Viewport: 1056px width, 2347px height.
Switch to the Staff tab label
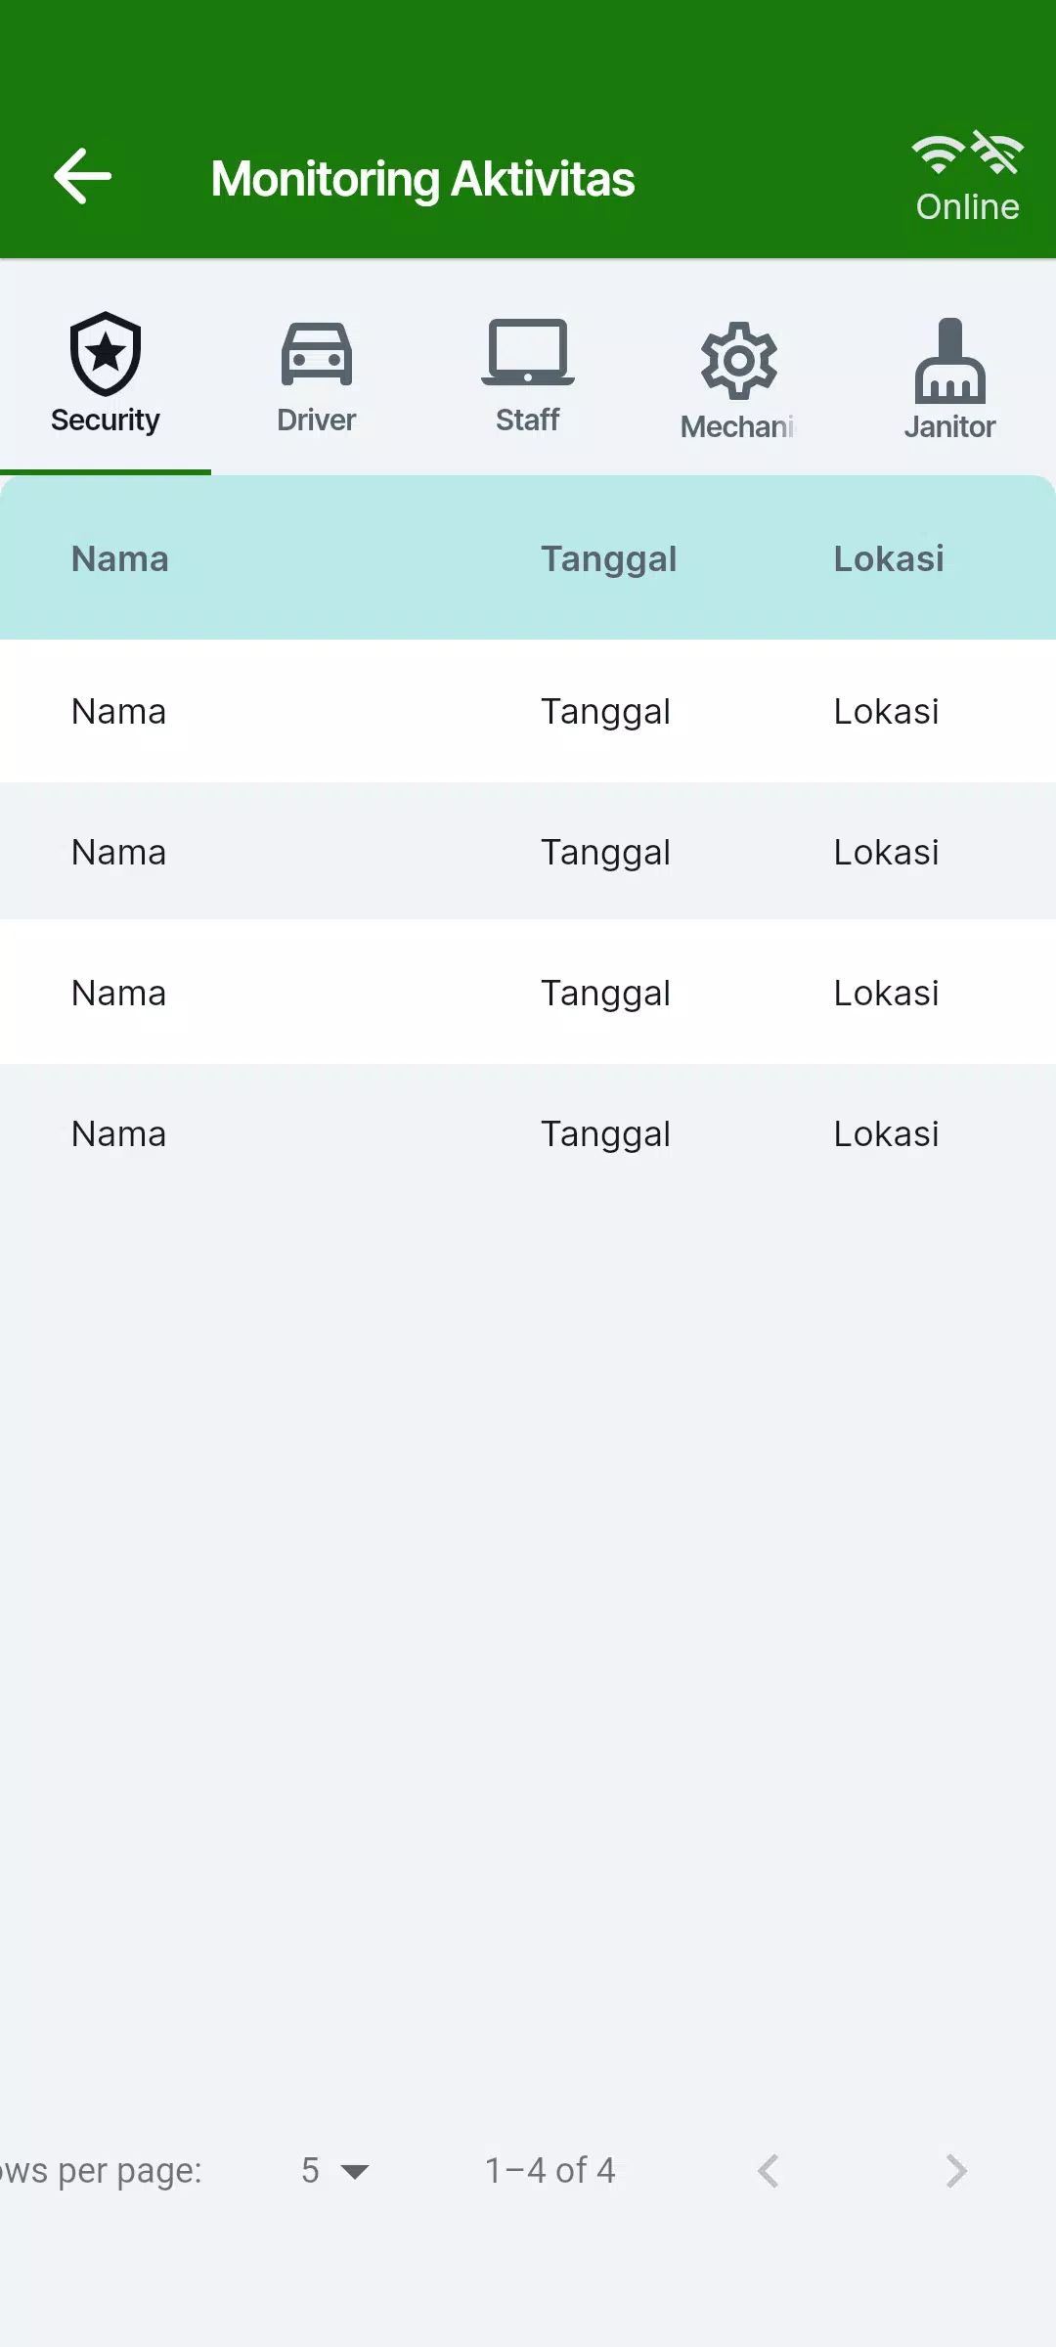pos(528,420)
